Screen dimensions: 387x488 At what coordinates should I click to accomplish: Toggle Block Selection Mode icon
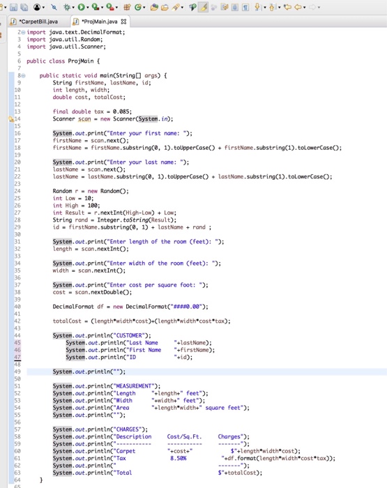pyautogui.click(x=236, y=7)
